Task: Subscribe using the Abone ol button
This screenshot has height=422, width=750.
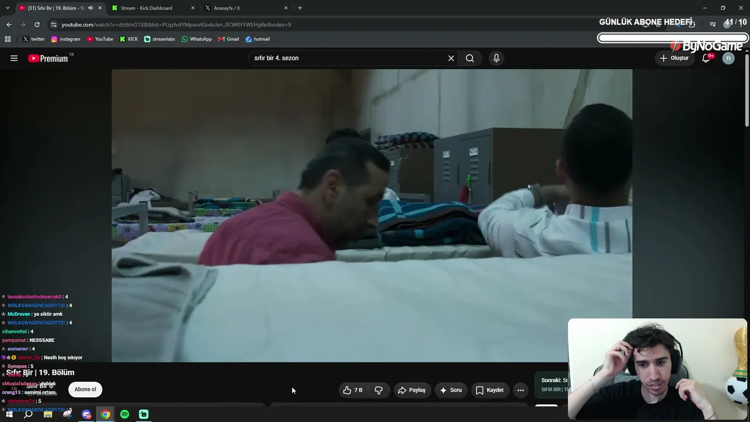Action: coord(85,389)
